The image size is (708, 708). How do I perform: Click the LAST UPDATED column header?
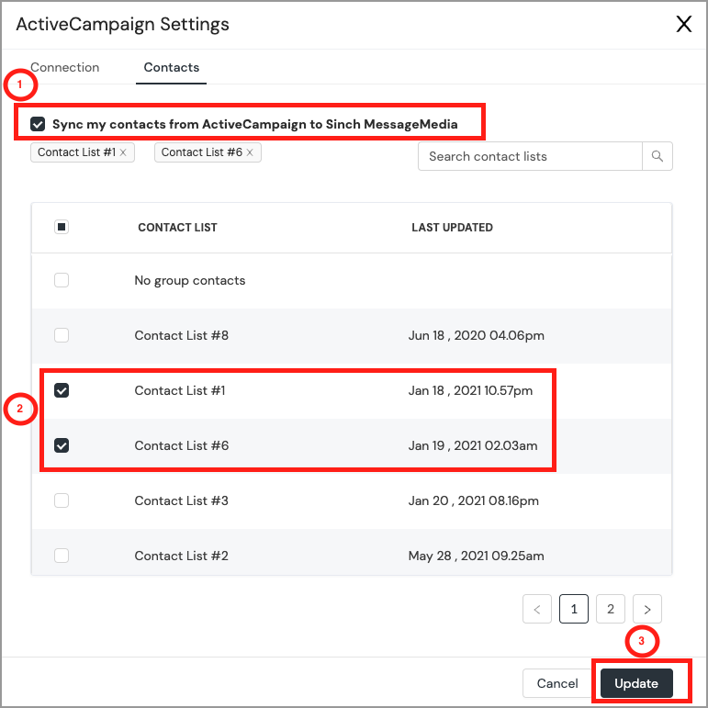click(452, 227)
